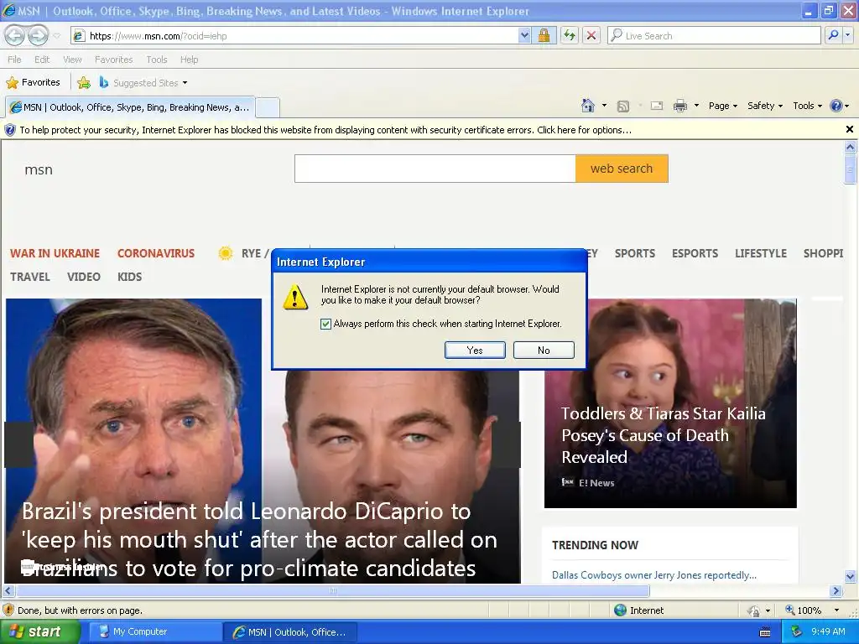859x644 pixels.
Task: Uncheck Always perform this check checkbox
Action: point(326,325)
